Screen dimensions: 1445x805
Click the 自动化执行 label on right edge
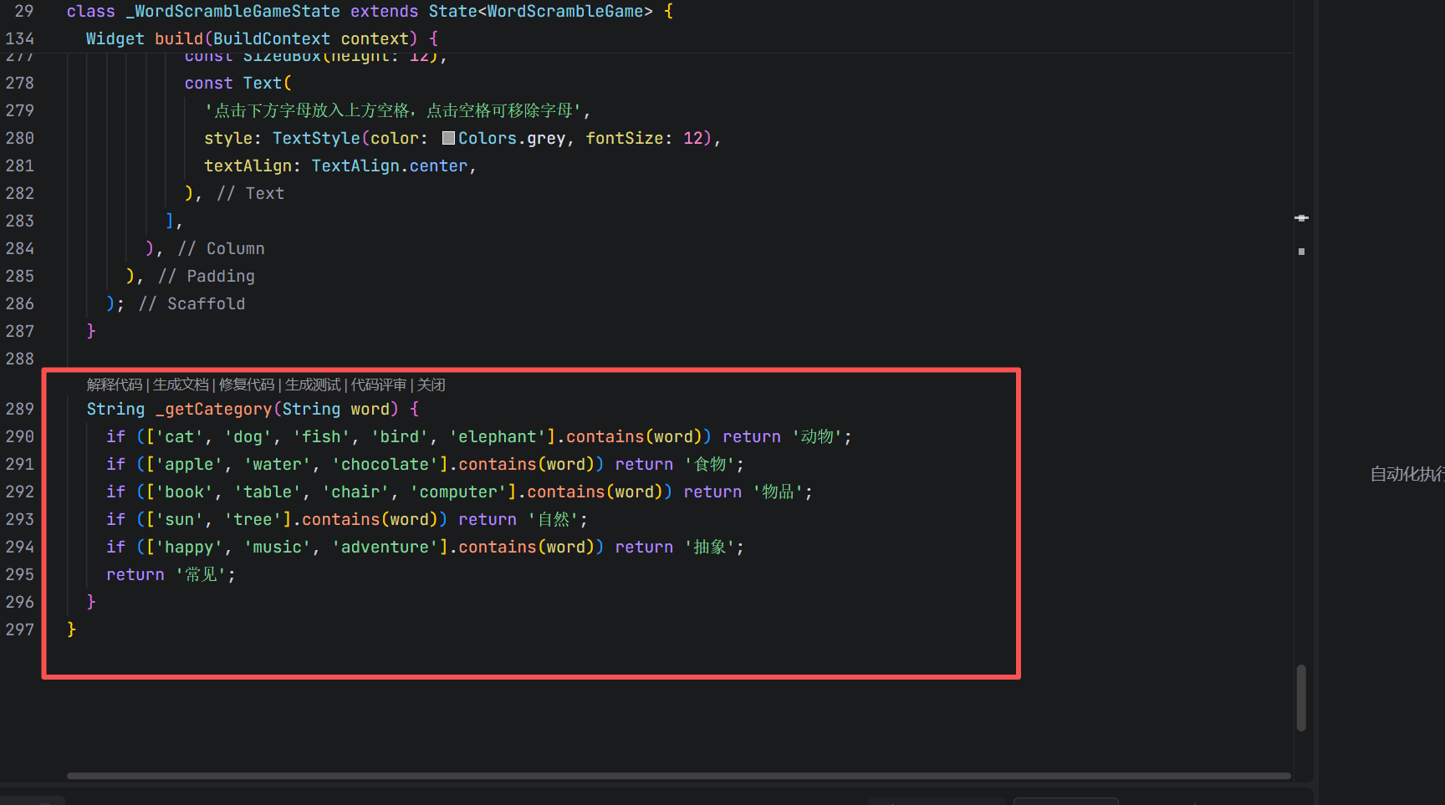tap(1407, 474)
